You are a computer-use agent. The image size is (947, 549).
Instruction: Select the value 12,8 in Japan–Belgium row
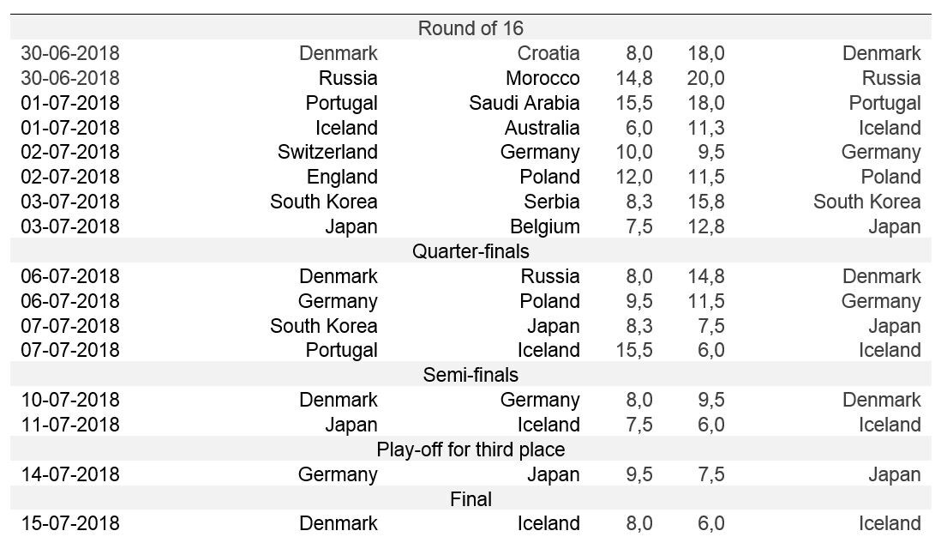tap(705, 226)
